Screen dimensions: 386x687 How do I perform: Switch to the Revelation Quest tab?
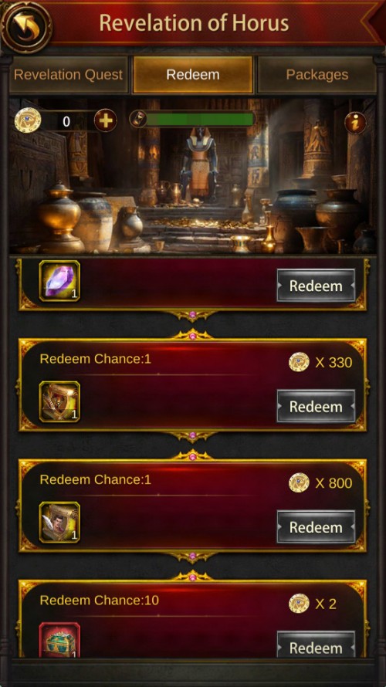[x=69, y=74]
